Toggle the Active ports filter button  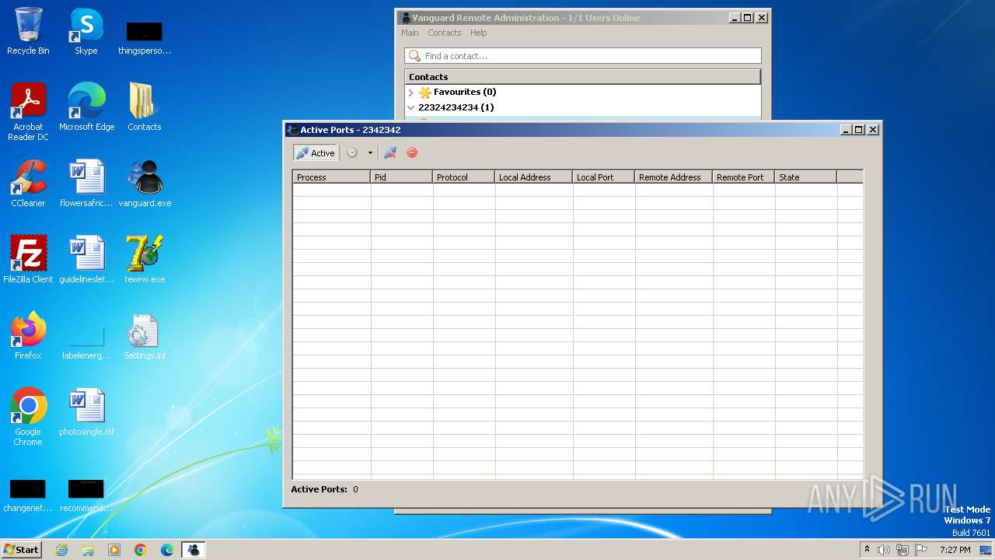(315, 153)
